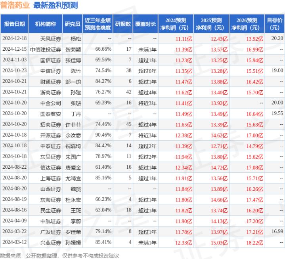
Task: Select the date 2024-11-03
Action: (15, 60)
